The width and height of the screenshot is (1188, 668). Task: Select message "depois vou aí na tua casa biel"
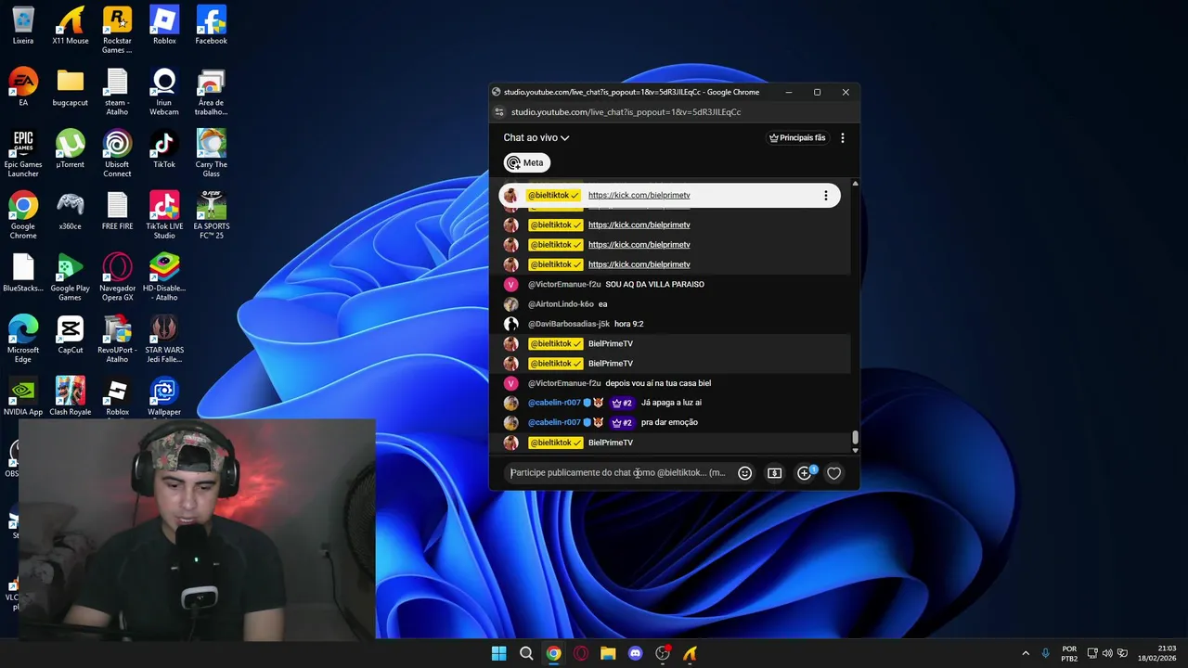tap(658, 383)
